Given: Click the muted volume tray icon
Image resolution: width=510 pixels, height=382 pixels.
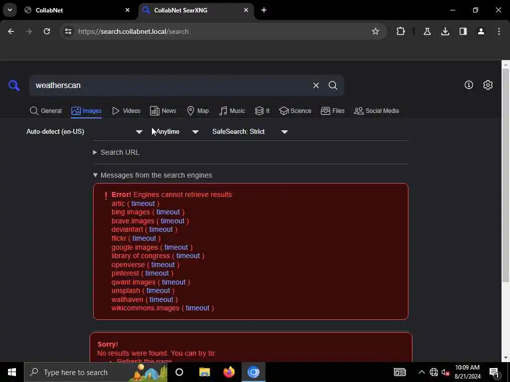Looking at the screenshot, I should click(445, 372).
